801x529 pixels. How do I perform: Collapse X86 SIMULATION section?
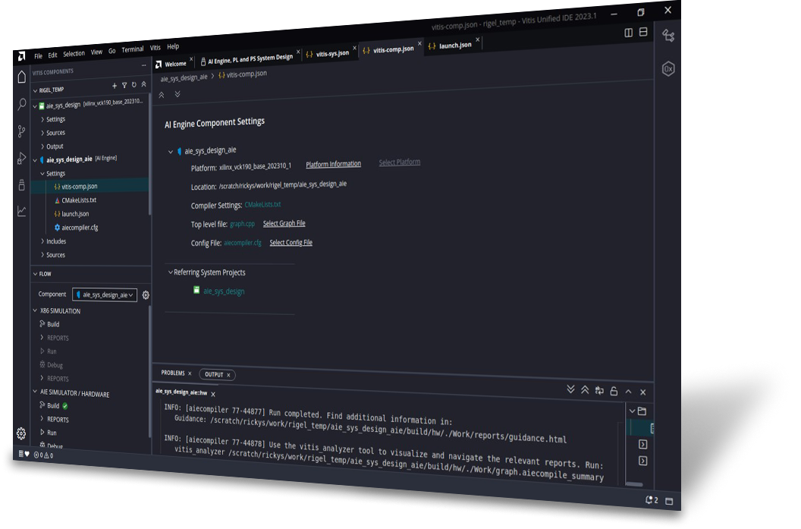click(35, 310)
